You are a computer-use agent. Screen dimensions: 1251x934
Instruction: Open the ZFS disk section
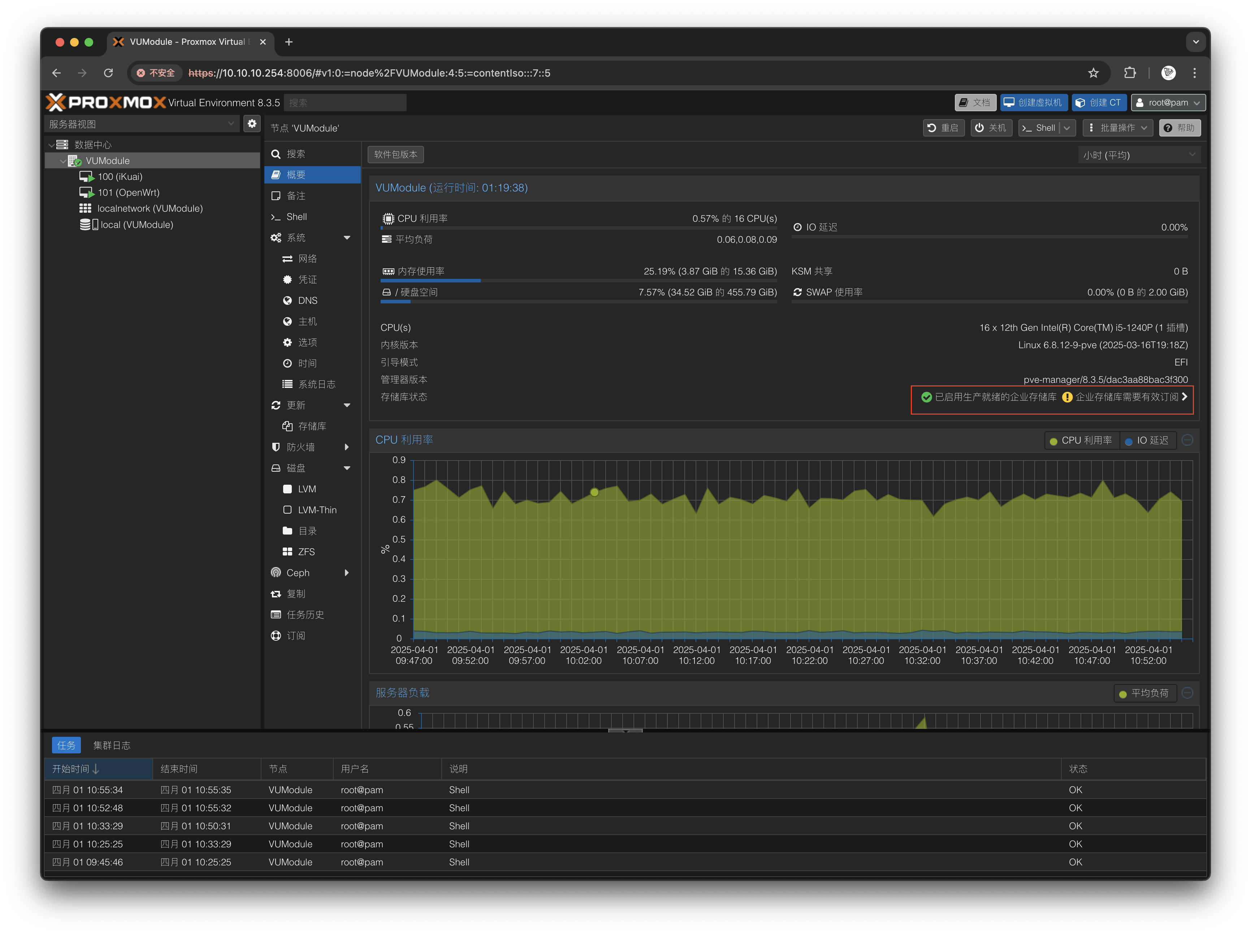click(x=306, y=552)
